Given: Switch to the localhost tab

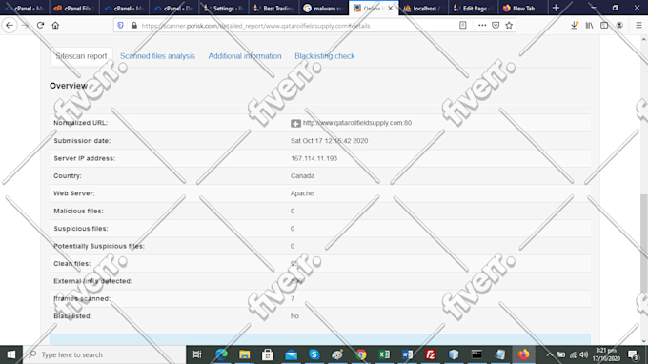Looking at the screenshot, I should click(423, 8).
